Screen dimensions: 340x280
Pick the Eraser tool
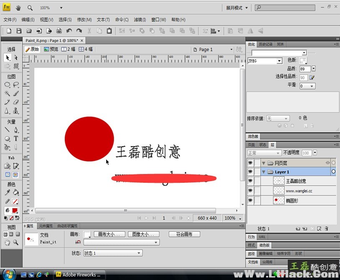(x=16, y=102)
